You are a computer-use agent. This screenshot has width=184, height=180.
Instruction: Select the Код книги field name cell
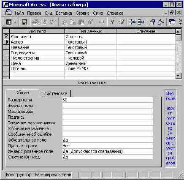pyautogui.click(x=37, y=37)
